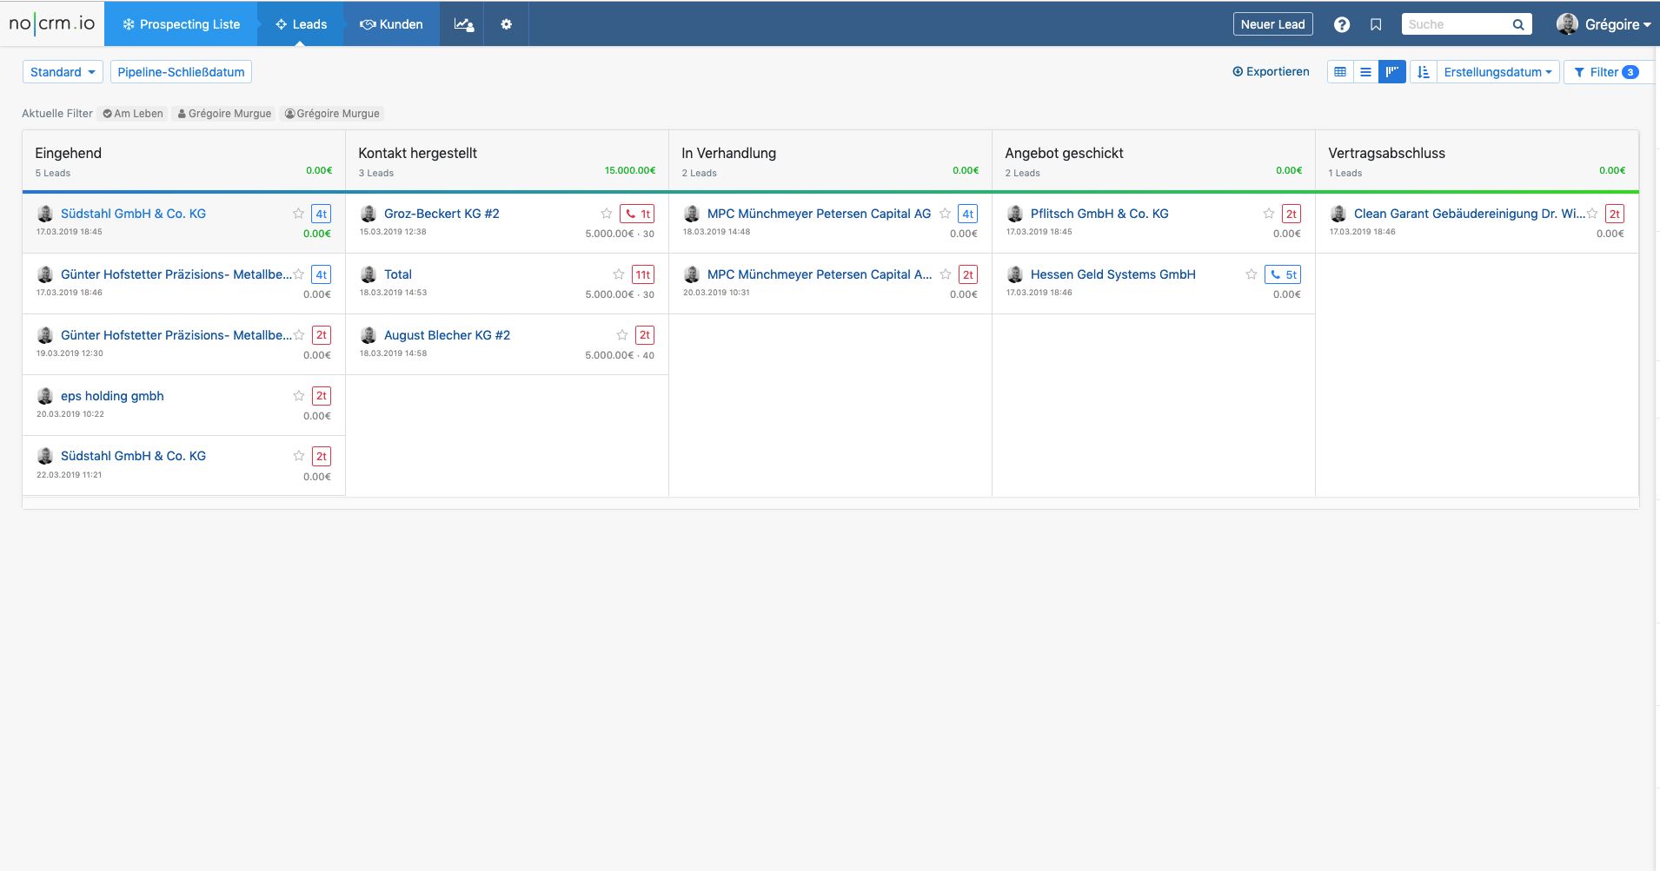Switch to compact list view
The width and height of the screenshot is (1660, 871).
[1365, 72]
